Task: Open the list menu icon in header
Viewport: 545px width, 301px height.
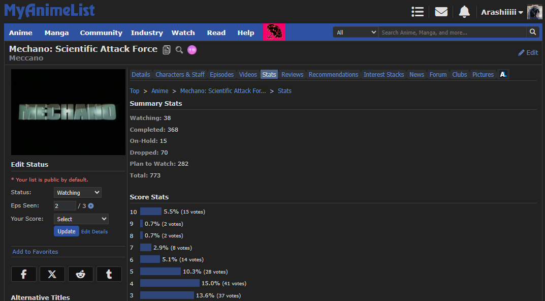Action: [x=418, y=12]
